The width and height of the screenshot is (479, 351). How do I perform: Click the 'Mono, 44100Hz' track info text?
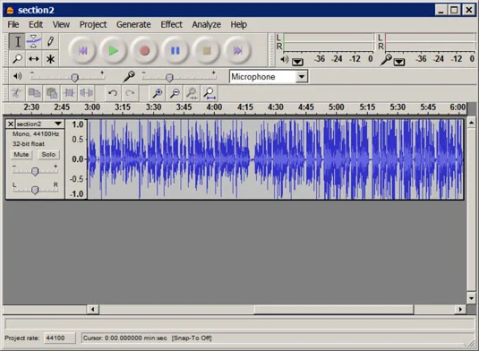(36, 133)
